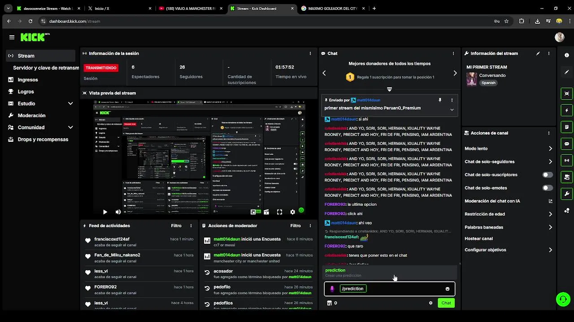Toggle chat bubble panel icon in right sidebar
Image resolution: width=574 pixels, height=322 pixels.
[x=567, y=144]
